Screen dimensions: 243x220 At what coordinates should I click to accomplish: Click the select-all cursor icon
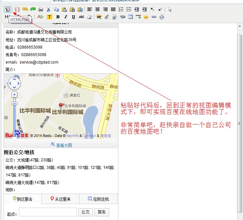(170, 9)
